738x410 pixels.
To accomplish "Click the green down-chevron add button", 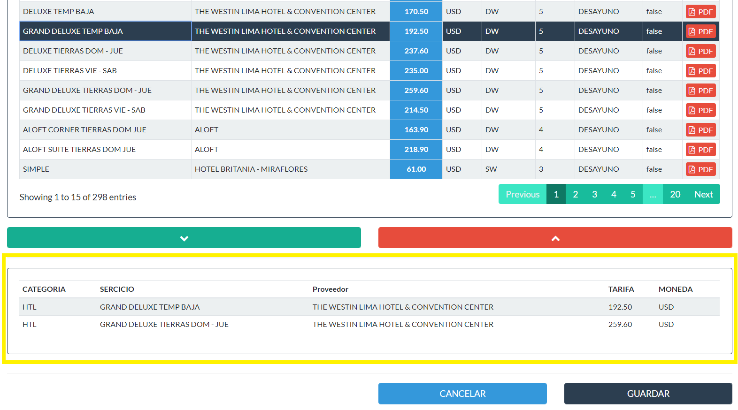I will point(184,238).
